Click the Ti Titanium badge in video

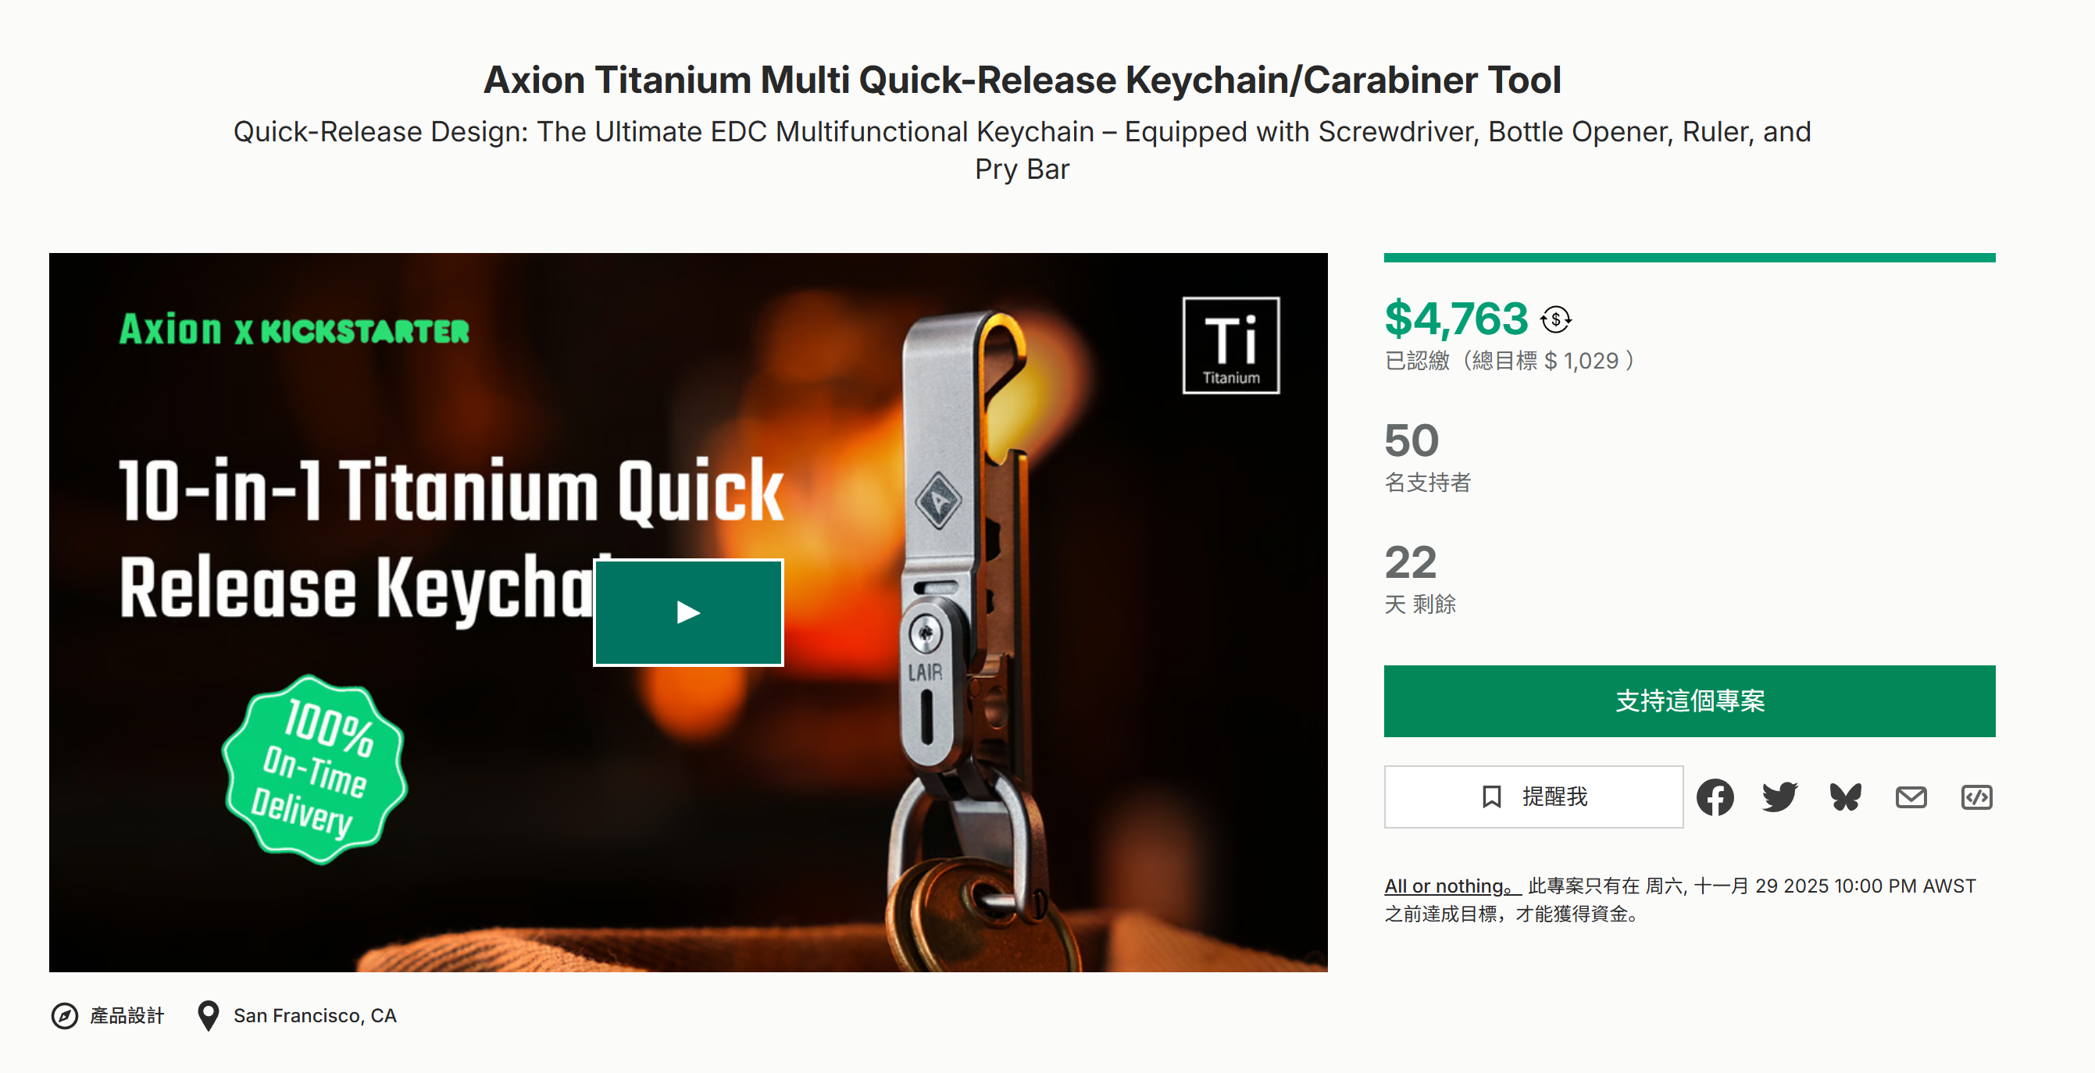click(x=1230, y=345)
